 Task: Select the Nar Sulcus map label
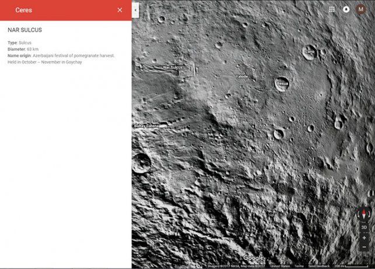pyautogui.click(x=173, y=68)
